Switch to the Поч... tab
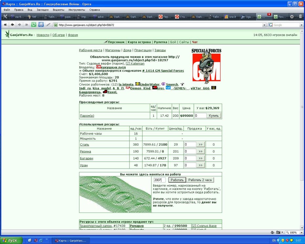This screenshot has height=244, width=305. click(x=280, y=17)
